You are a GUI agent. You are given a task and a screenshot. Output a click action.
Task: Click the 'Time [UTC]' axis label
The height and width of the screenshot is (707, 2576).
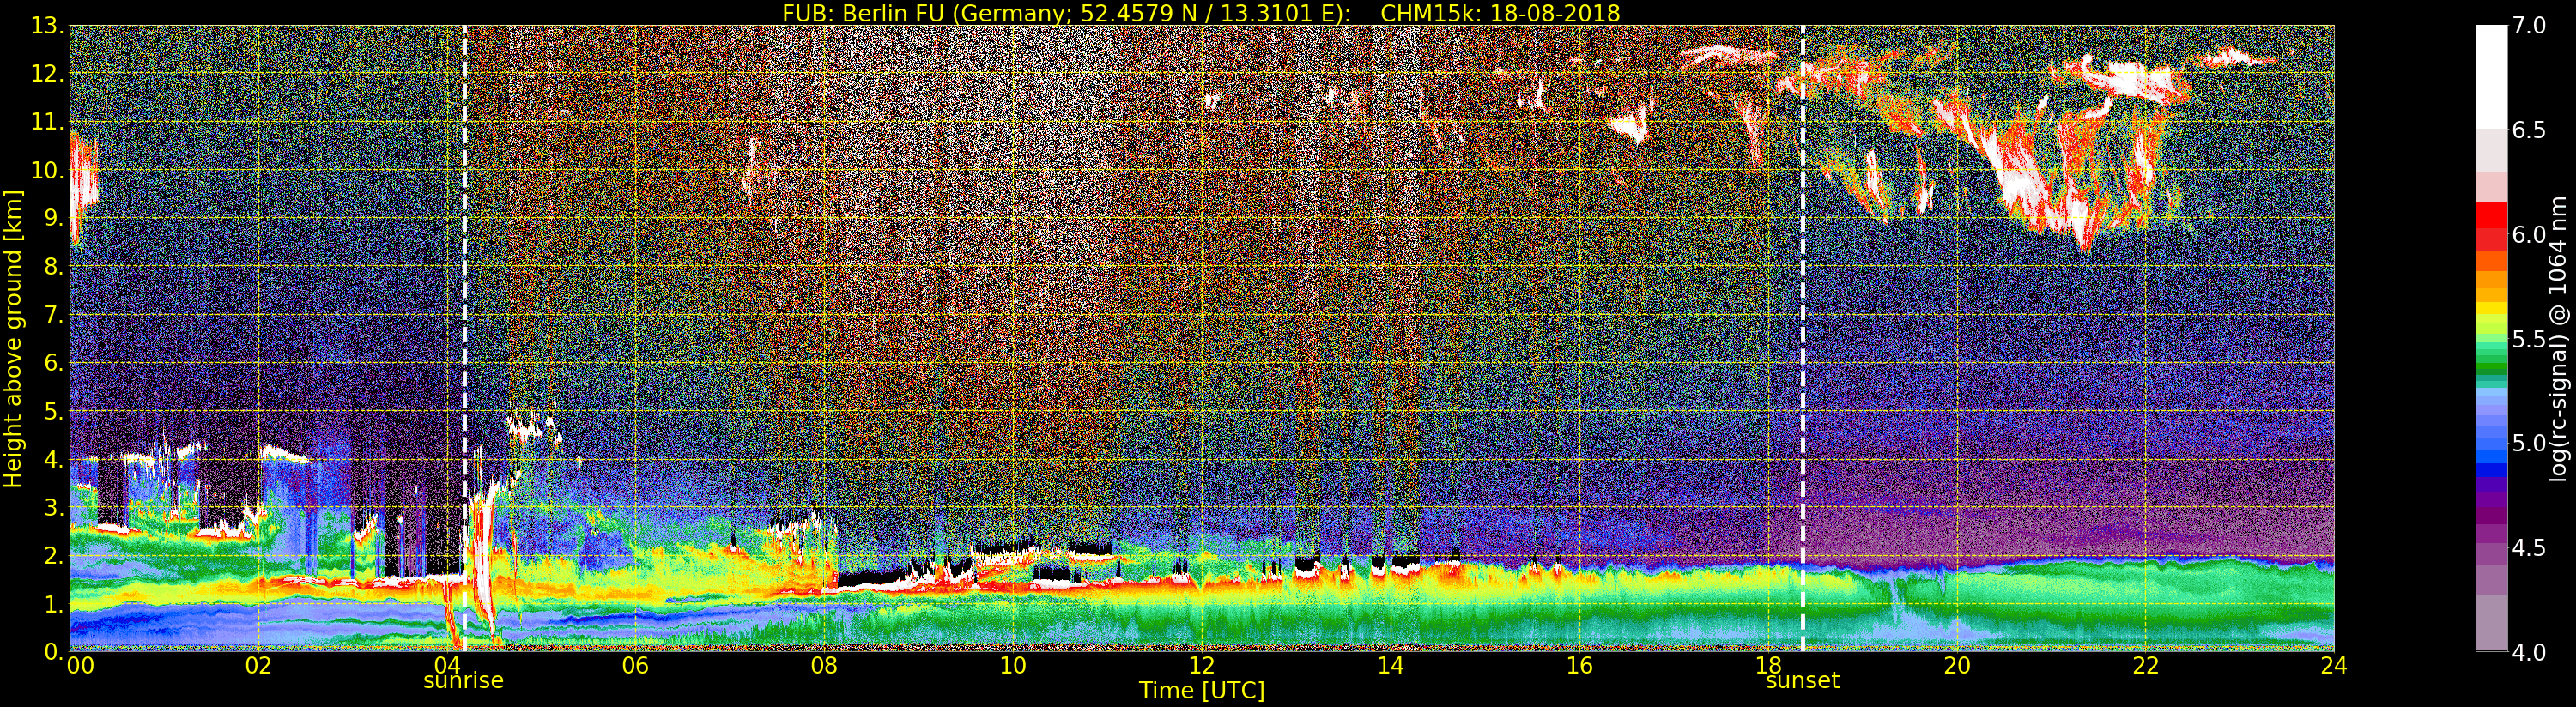[1201, 691]
